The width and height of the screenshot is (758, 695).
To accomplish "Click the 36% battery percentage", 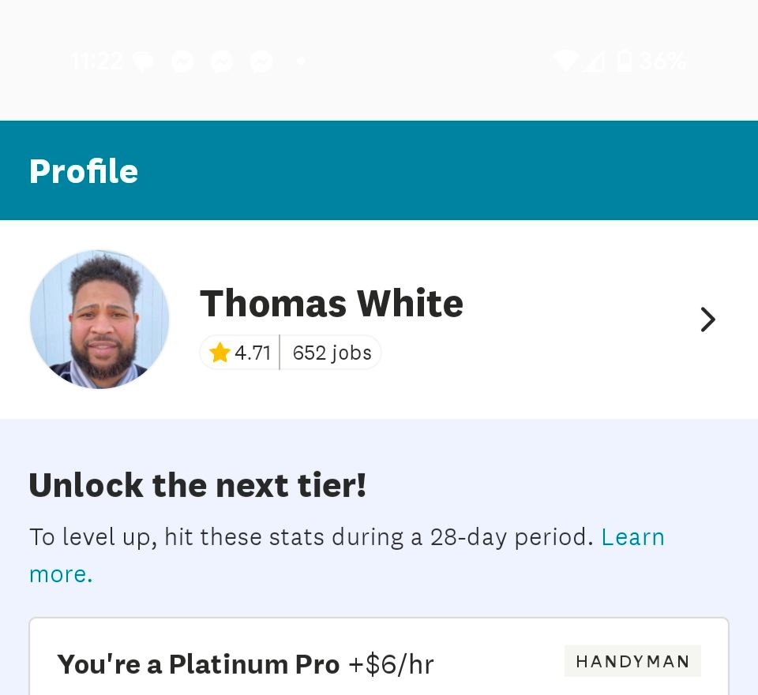I will pos(662,61).
